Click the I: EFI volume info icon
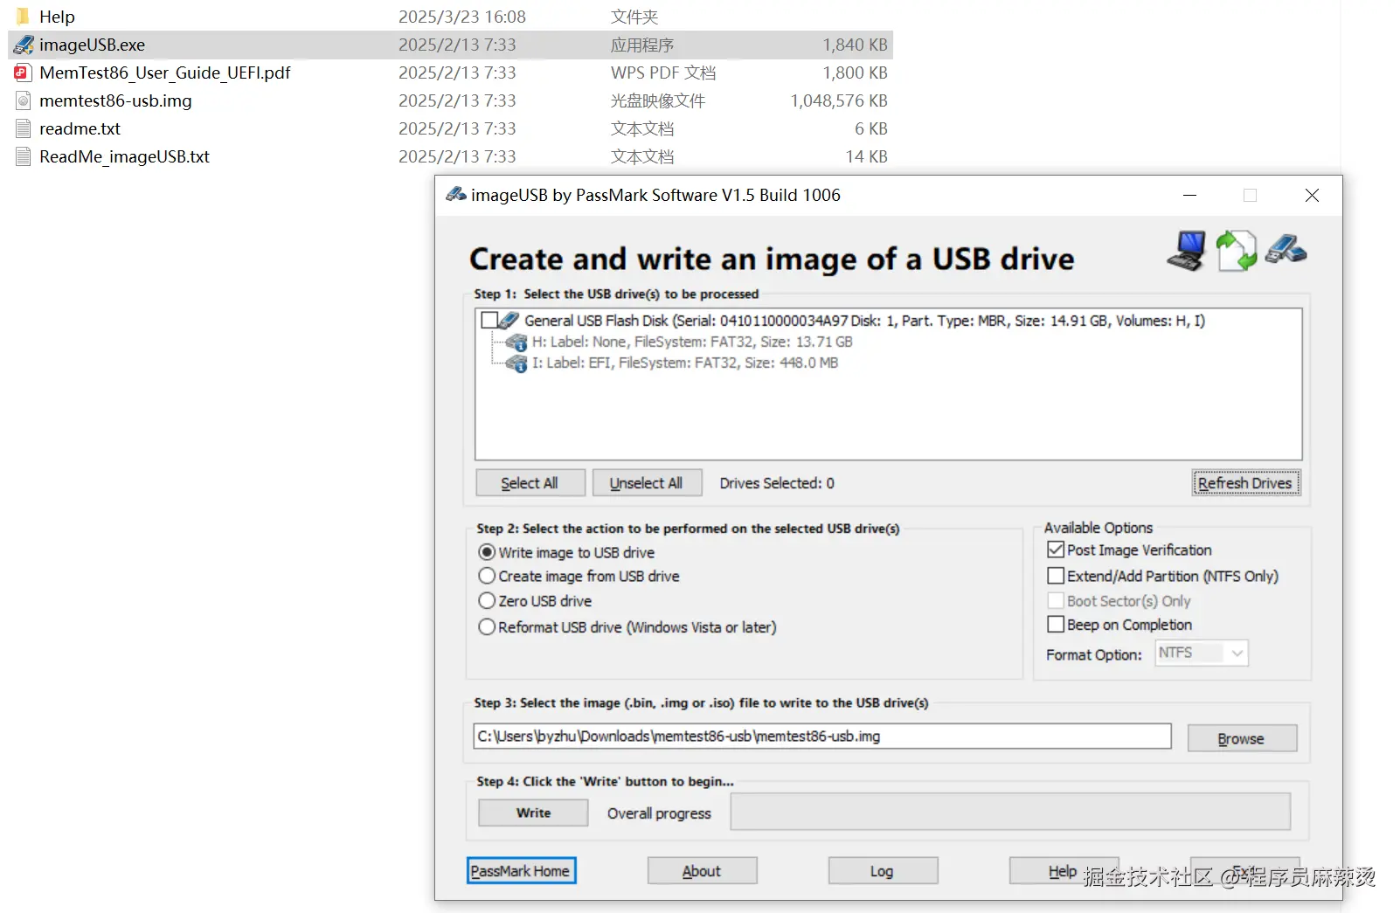Screen dimensions: 1400x913 point(516,363)
